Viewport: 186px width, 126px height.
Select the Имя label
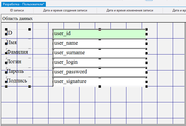coord(12,43)
